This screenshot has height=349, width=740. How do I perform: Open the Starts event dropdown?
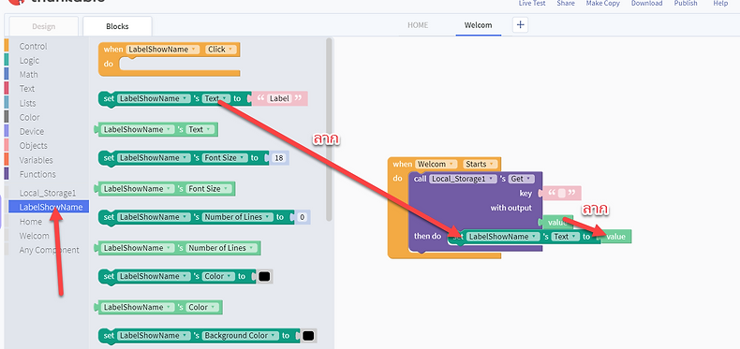tap(480, 164)
